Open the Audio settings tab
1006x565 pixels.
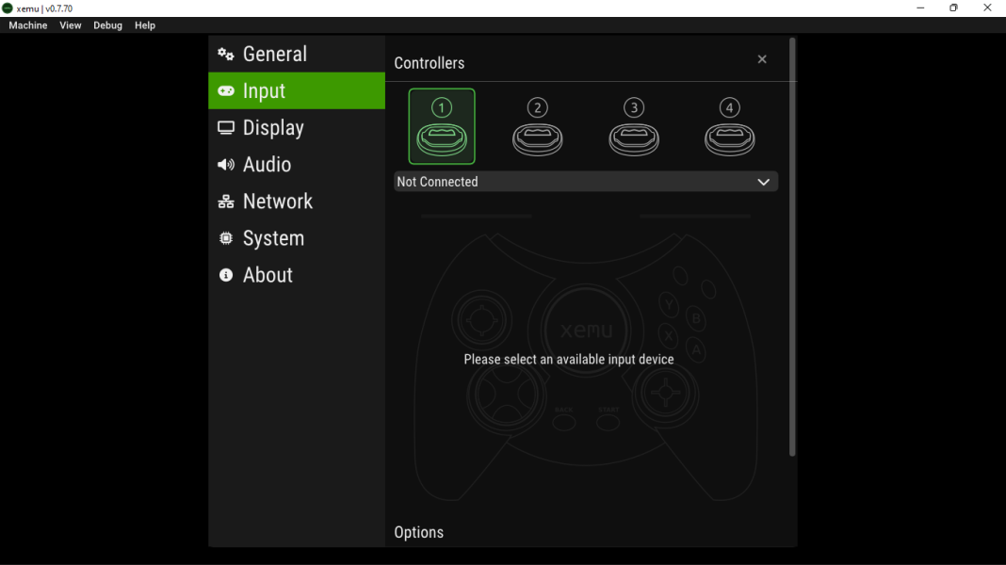(x=297, y=164)
